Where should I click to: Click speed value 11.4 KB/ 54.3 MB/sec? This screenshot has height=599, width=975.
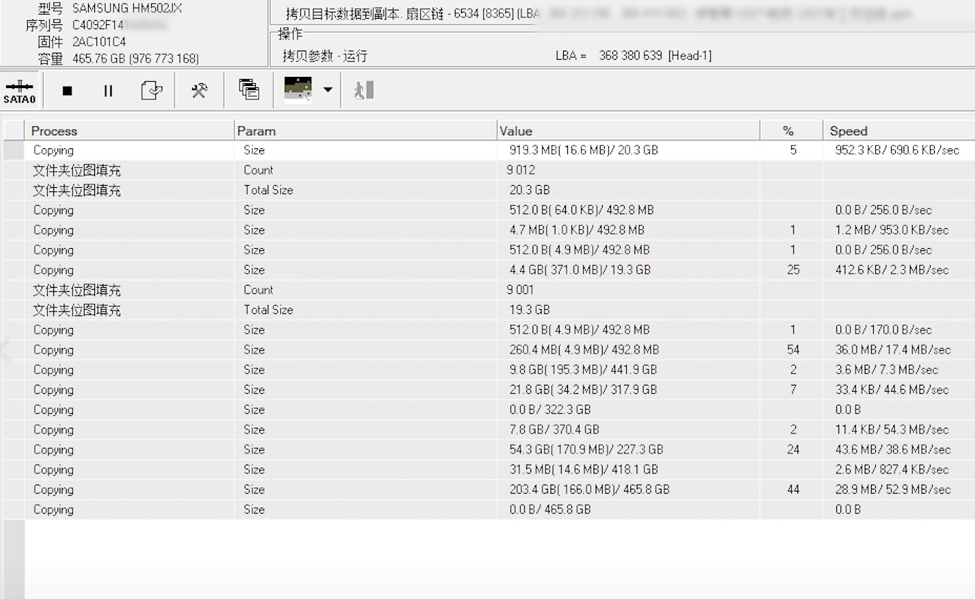click(892, 430)
